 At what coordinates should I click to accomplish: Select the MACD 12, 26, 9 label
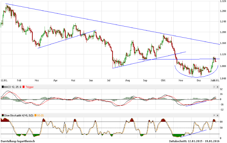(13, 87)
